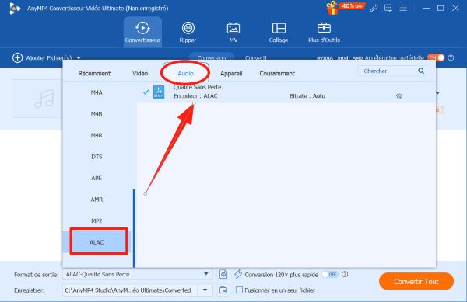Viewport: 467px width, 302px height.
Task: Click the key registration icon
Action: [374, 8]
